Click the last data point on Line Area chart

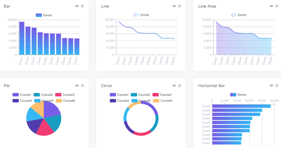point(271,38)
